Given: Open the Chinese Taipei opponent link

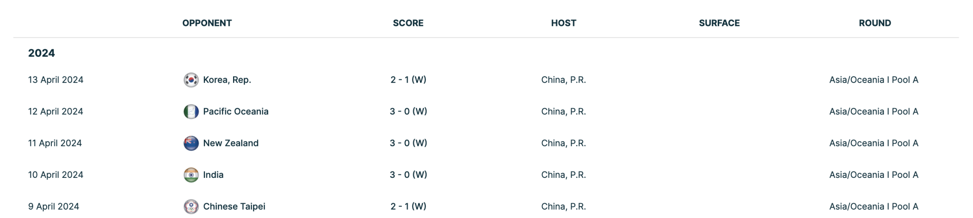Looking at the screenshot, I should (x=234, y=206).
